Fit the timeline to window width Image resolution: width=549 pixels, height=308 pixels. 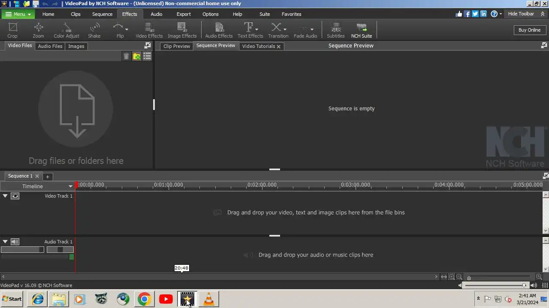tap(444, 277)
